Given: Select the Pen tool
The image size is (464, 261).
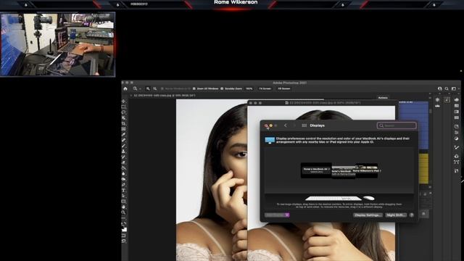Looking at the screenshot, I should pos(124,185).
